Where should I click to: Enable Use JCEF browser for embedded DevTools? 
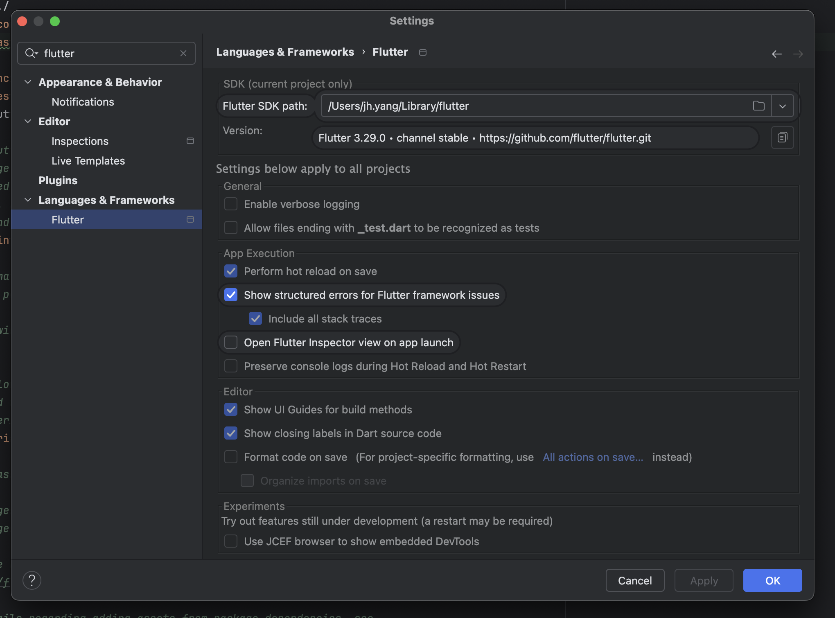(231, 541)
